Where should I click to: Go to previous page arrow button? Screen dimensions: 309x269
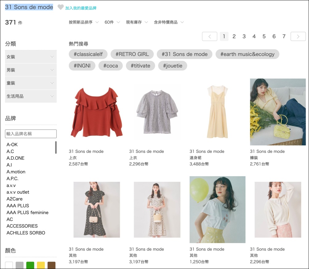click(x=209, y=36)
